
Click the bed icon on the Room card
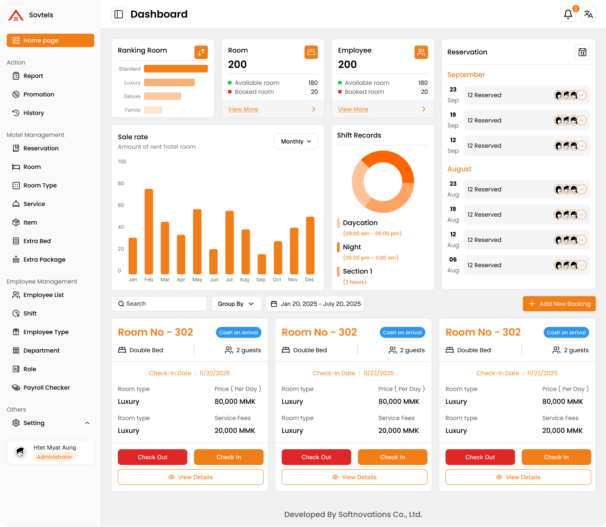point(311,52)
